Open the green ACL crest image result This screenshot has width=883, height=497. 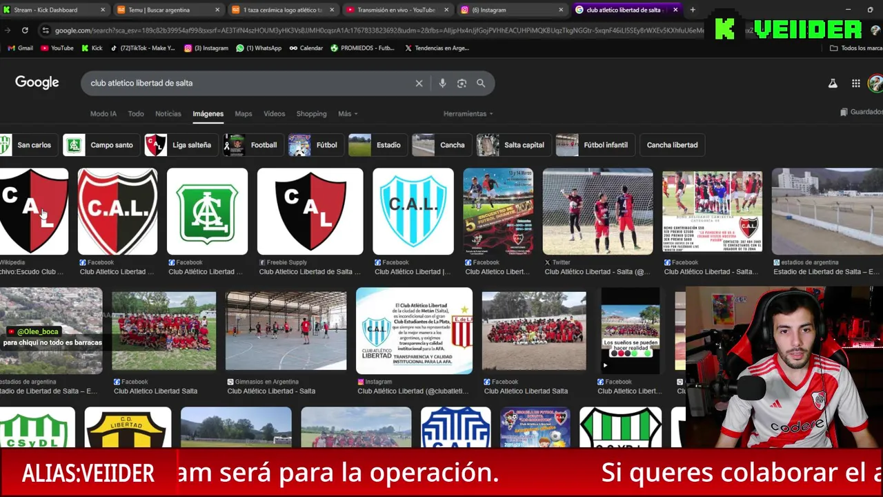208,212
